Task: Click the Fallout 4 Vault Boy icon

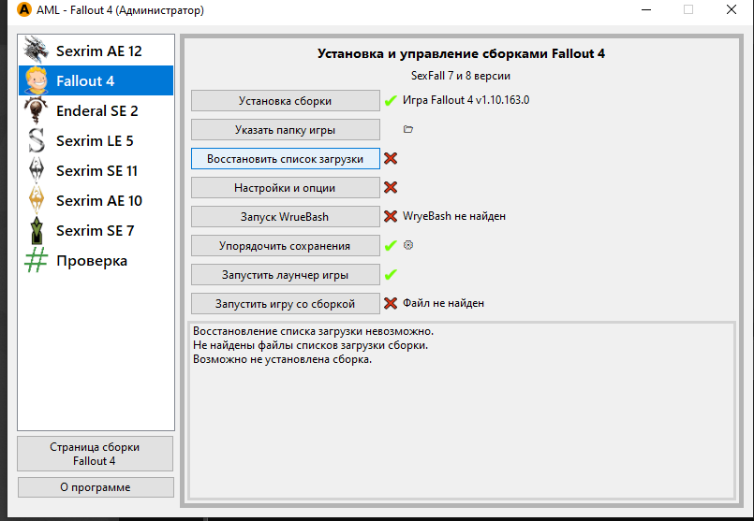Action: click(x=37, y=80)
